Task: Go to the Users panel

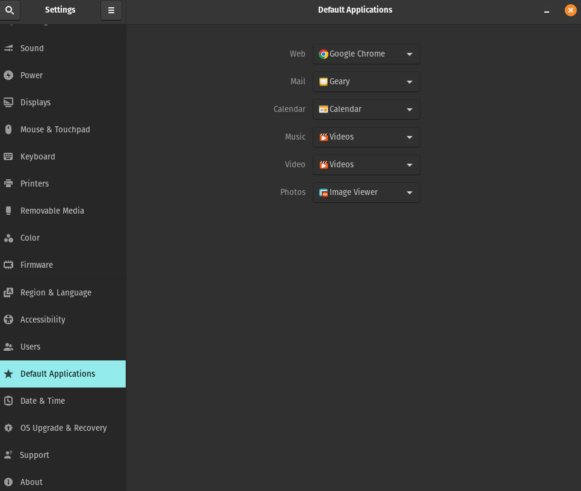Action: point(63,347)
